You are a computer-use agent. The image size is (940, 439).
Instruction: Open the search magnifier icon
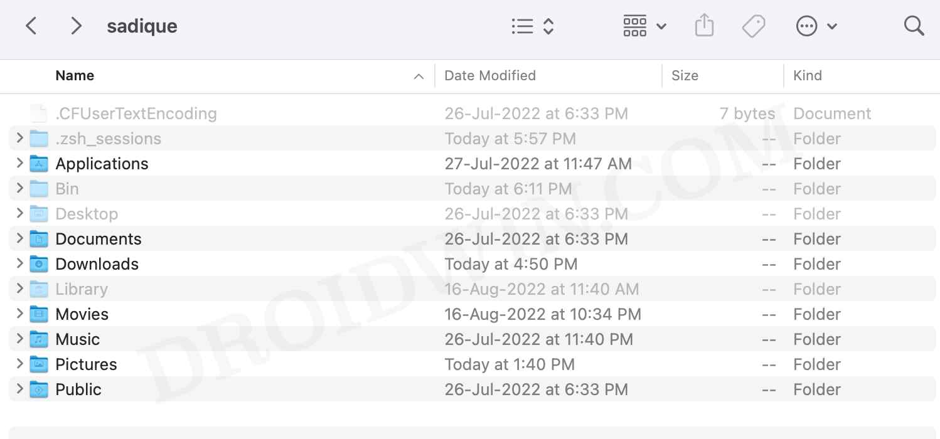(x=914, y=26)
